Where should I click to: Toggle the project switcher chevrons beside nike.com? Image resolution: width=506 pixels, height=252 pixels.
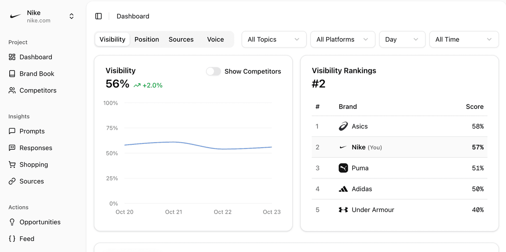[71, 16]
